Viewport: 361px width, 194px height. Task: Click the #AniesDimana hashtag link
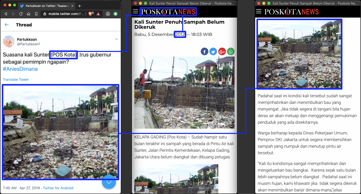coord(20,69)
